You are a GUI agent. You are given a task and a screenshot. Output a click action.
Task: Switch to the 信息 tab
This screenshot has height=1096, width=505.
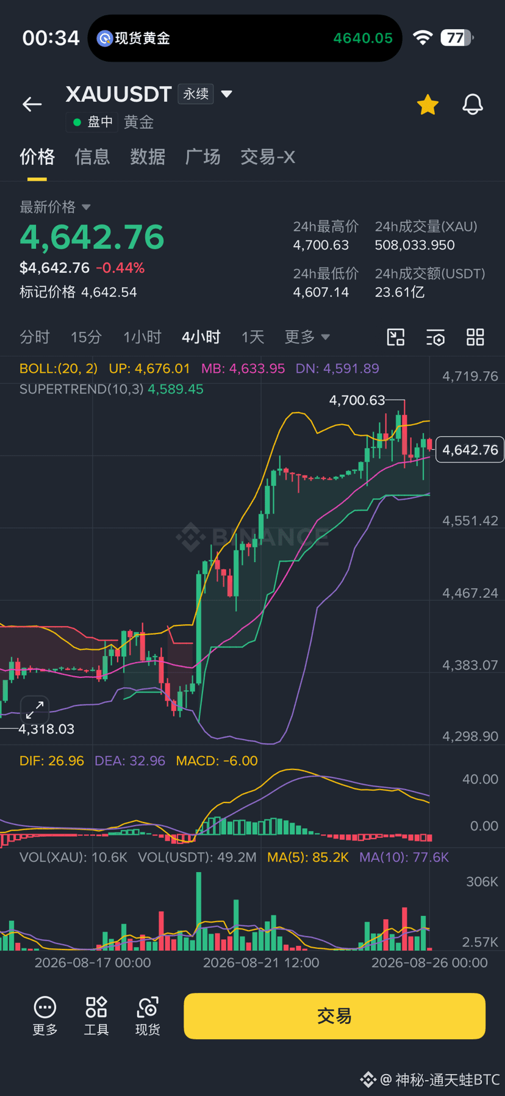point(92,157)
